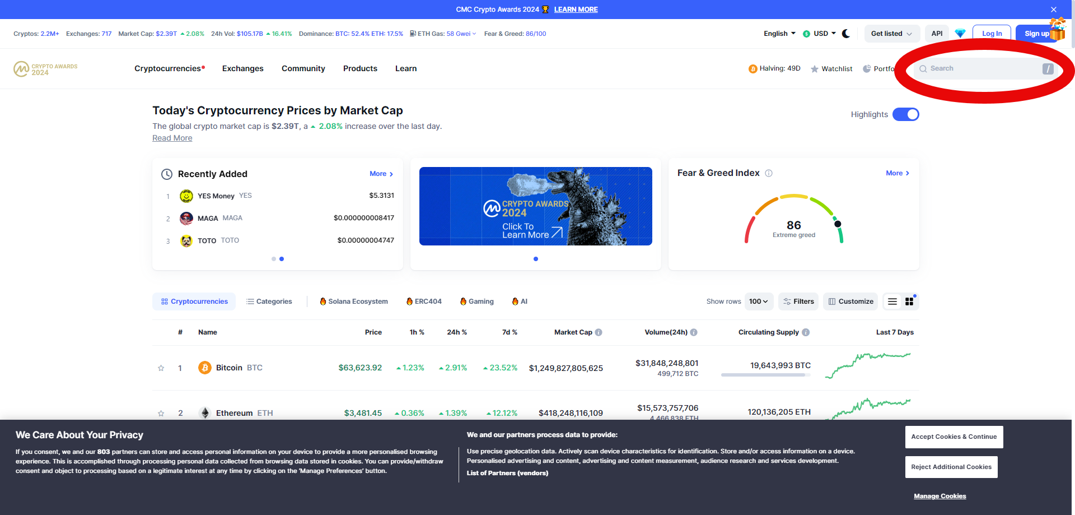Image resolution: width=1075 pixels, height=515 pixels.
Task: Select AI filter tab
Action: pos(520,301)
